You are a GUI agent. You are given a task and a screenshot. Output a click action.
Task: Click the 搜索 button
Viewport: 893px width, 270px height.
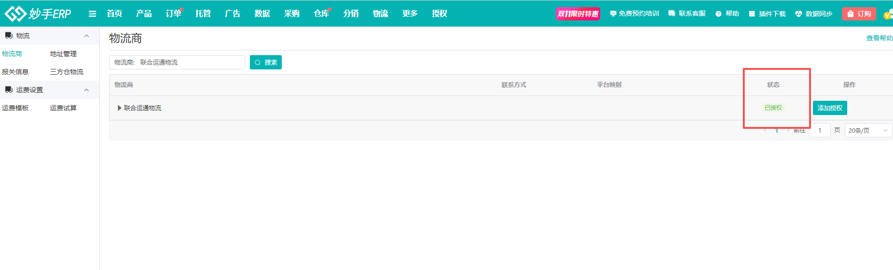266,62
